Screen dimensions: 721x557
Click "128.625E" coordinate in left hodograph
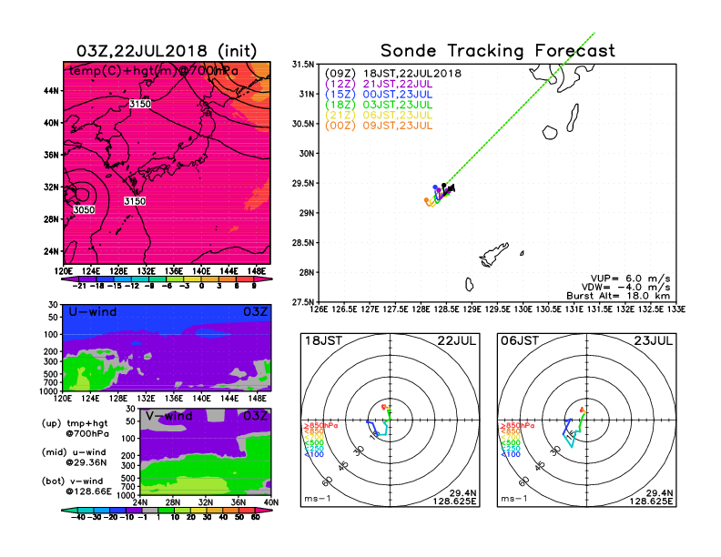pyautogui.click(x=454, y=501)
